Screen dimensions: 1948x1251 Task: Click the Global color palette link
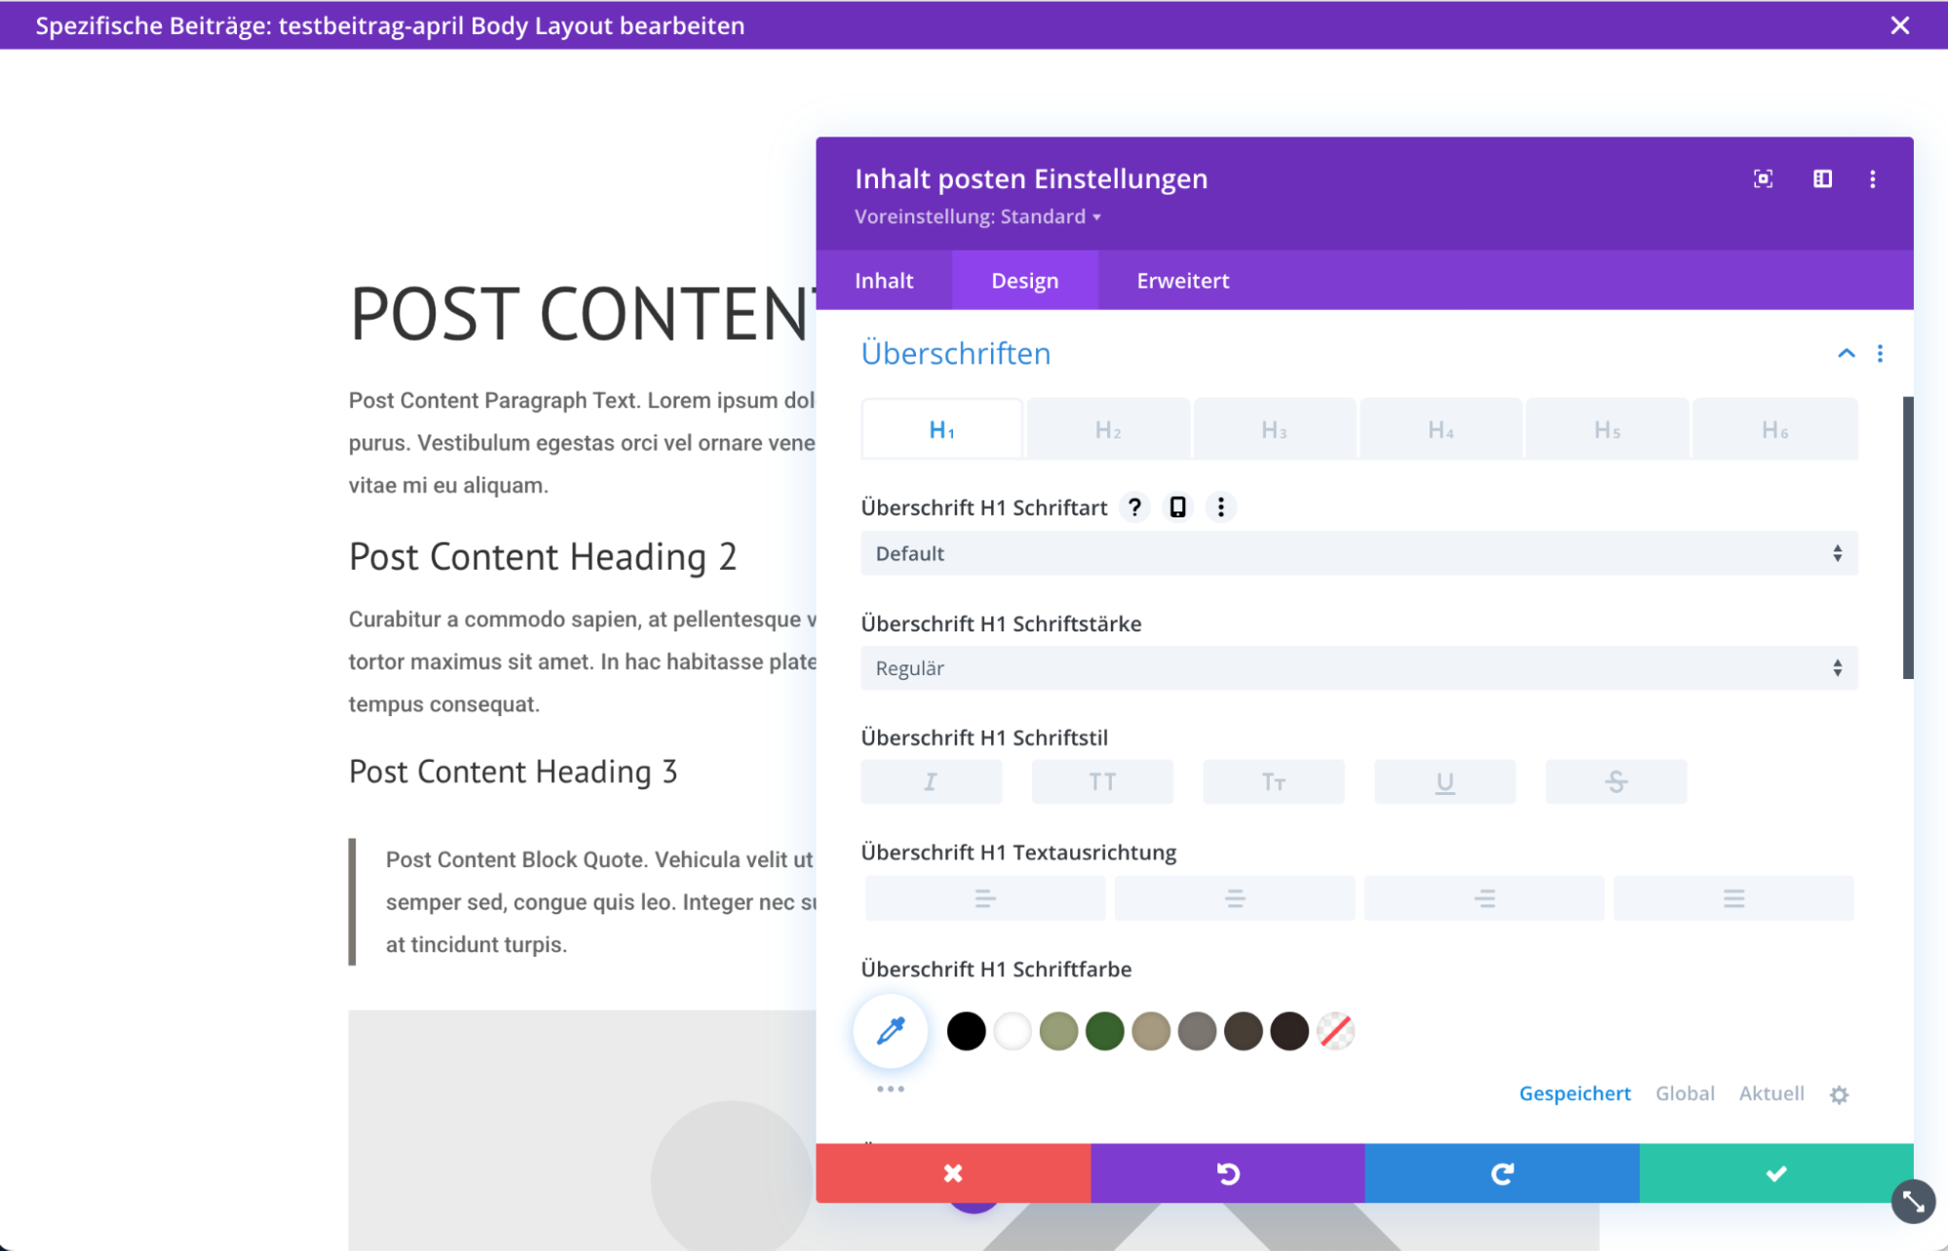[1684, 1093]
